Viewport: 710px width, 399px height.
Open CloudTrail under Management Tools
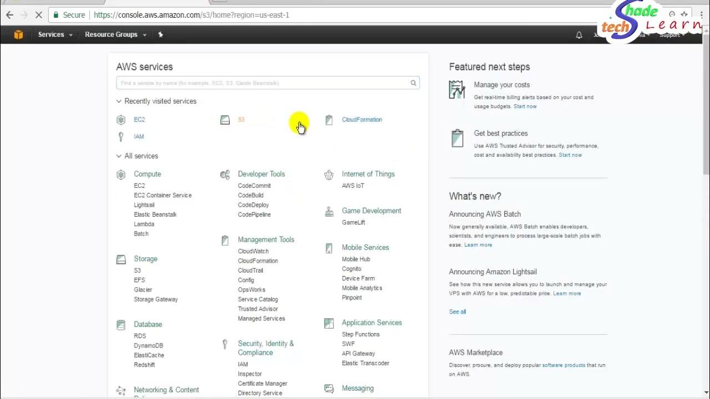tap(250, 270)
